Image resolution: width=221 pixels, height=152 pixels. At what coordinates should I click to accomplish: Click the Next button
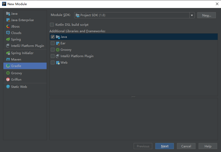pos(165,146)
